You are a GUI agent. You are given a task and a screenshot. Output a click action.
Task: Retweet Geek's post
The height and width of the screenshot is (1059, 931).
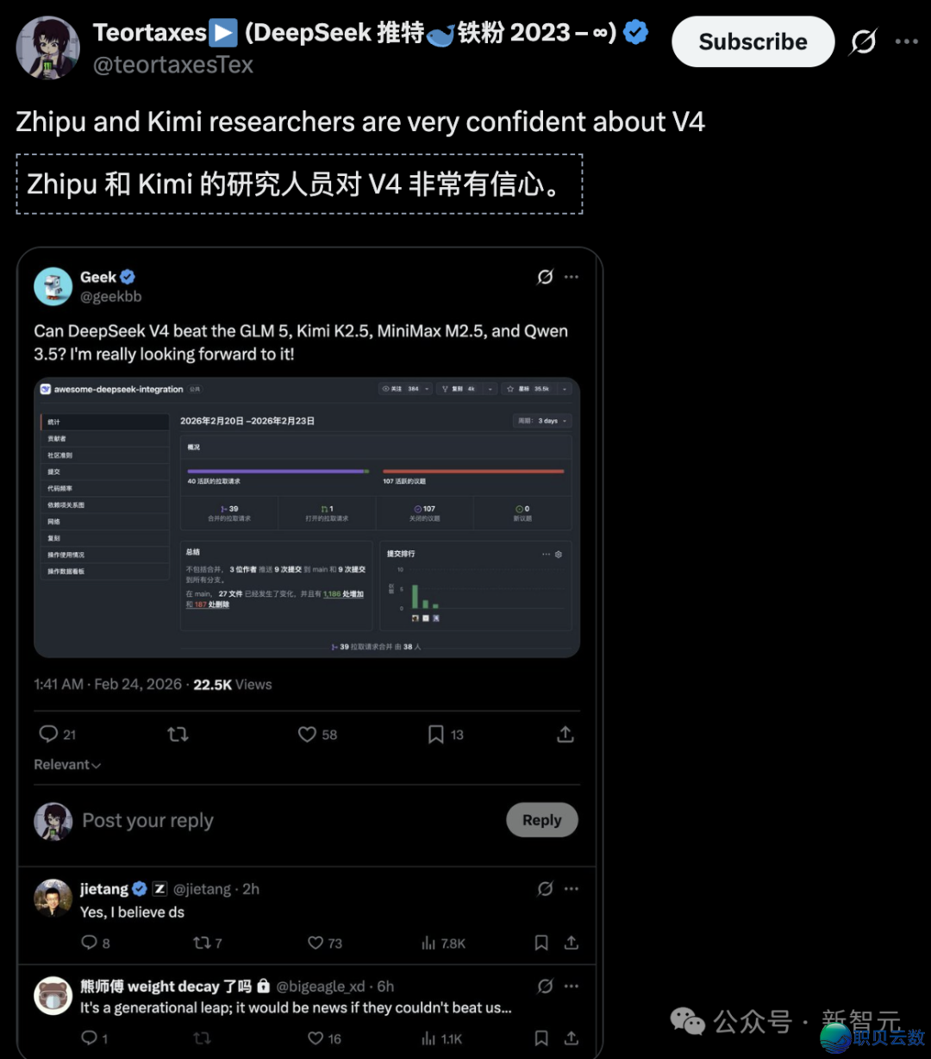[x=177, y=734]
